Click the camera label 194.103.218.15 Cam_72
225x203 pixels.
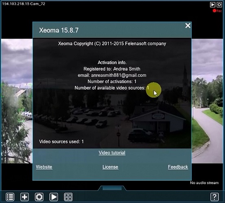pyautogui.click(x=24, y=4)
